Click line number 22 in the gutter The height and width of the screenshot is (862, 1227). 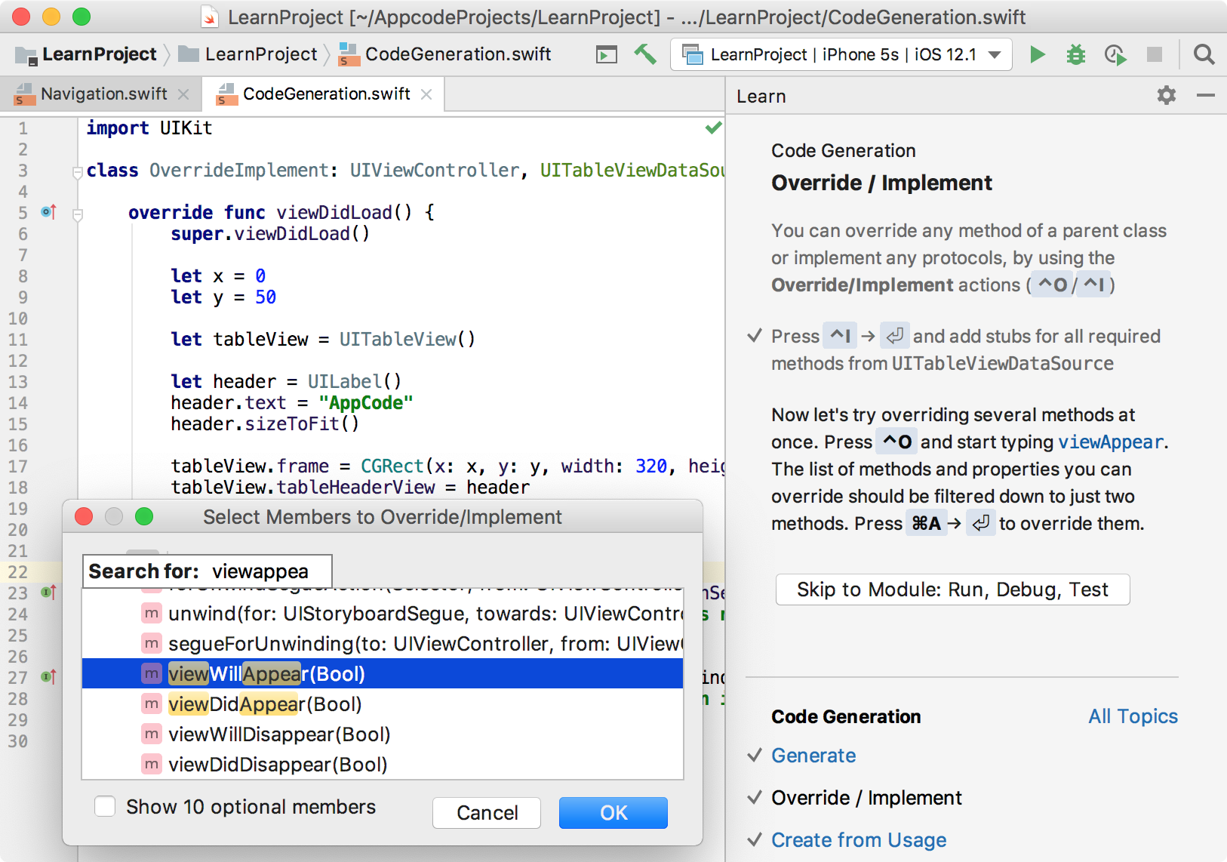point(18,571)
